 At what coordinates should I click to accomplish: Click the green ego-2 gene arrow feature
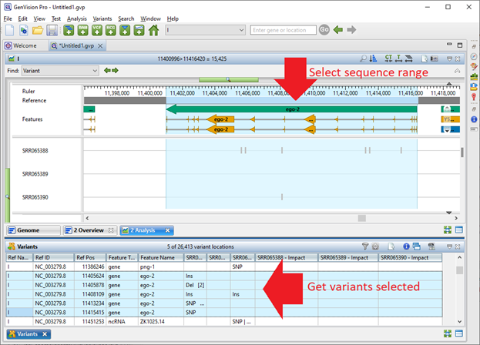pos(291,109)
